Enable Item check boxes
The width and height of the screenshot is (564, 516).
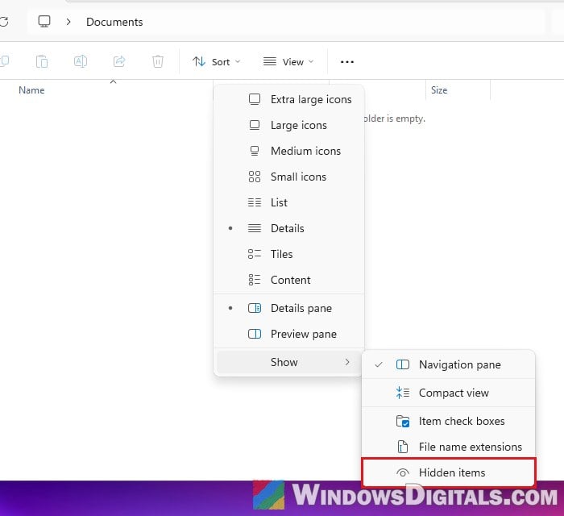(x=449, y=421)
